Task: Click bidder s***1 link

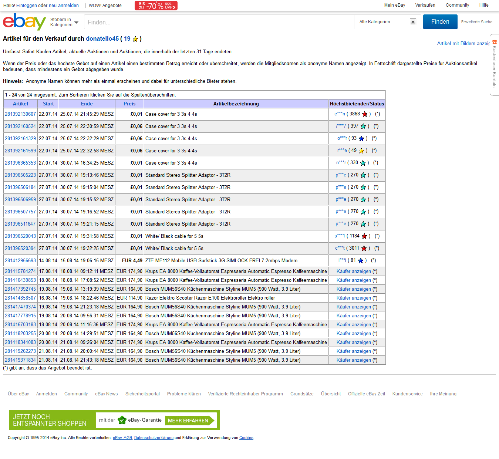Action: [340, 236]
